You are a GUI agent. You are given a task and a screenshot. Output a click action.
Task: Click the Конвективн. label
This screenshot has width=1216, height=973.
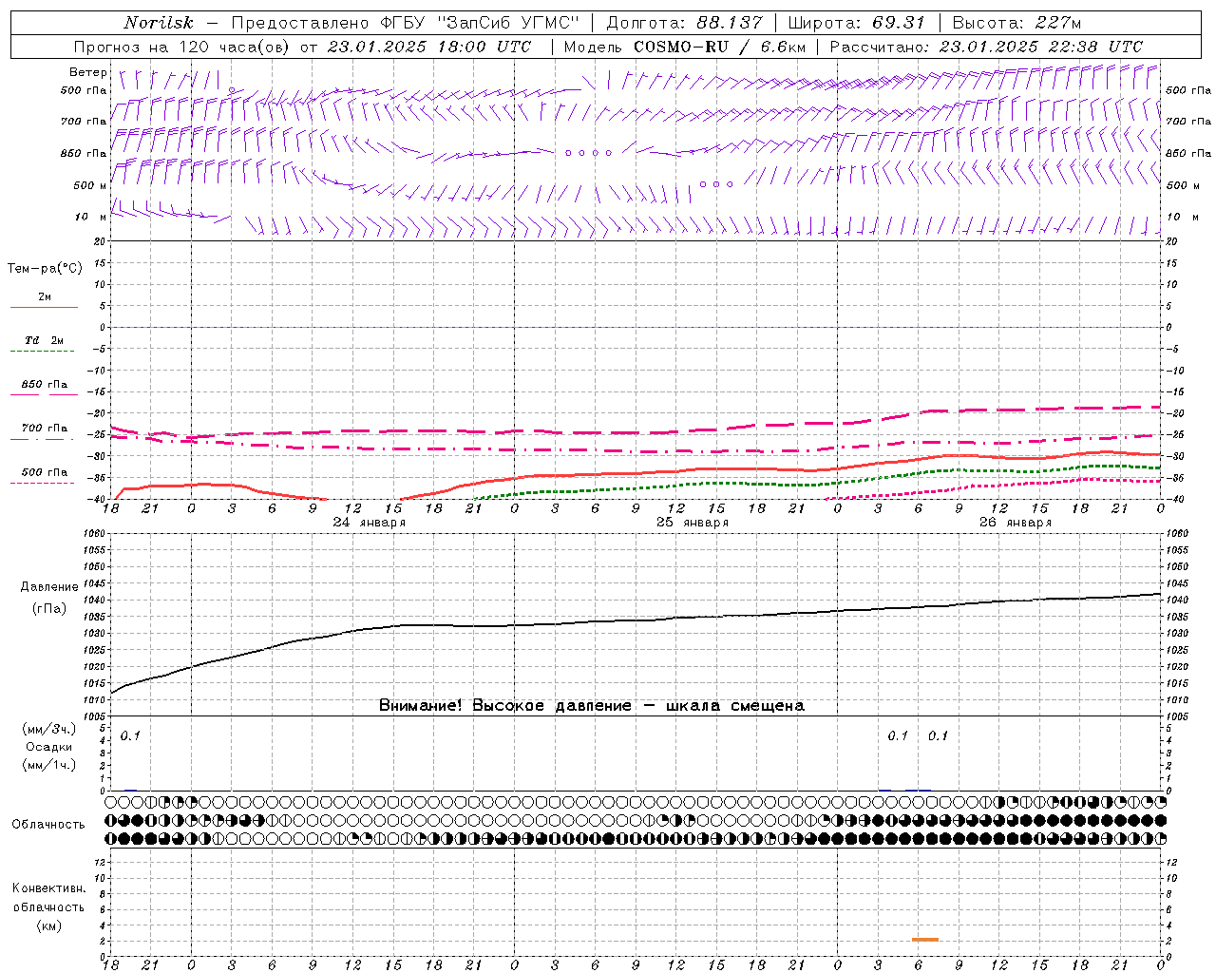48,888
